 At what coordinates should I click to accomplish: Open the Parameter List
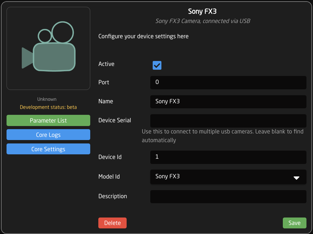(48, 120)
